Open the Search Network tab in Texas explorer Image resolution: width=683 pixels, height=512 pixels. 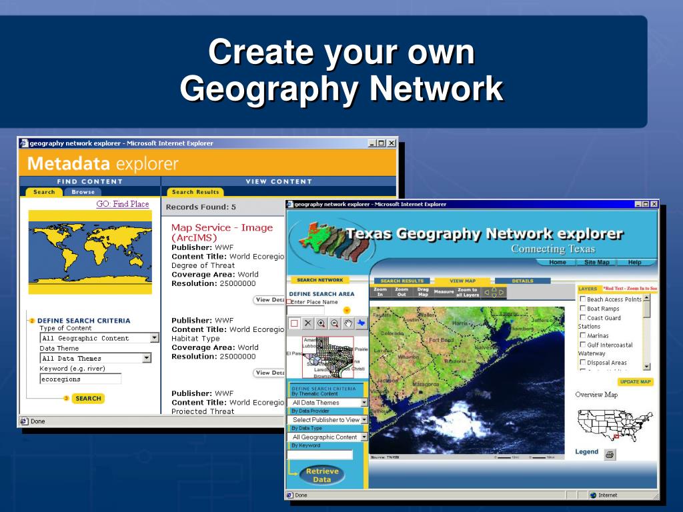pos(320,280)
